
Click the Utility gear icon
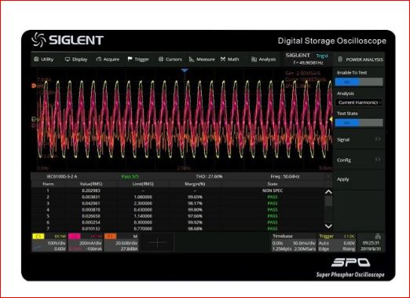pyautogui.click(x=36, y=59)
